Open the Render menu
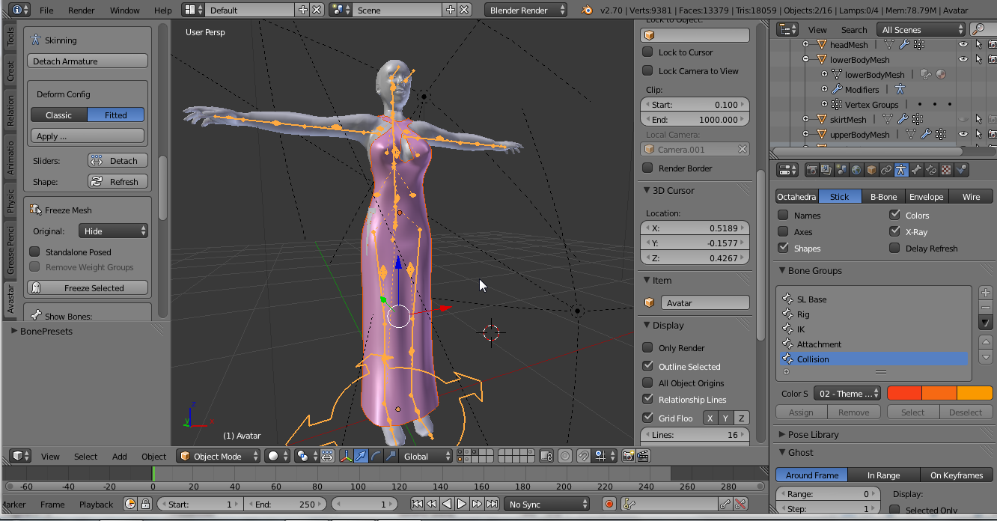 coord(82,10)
